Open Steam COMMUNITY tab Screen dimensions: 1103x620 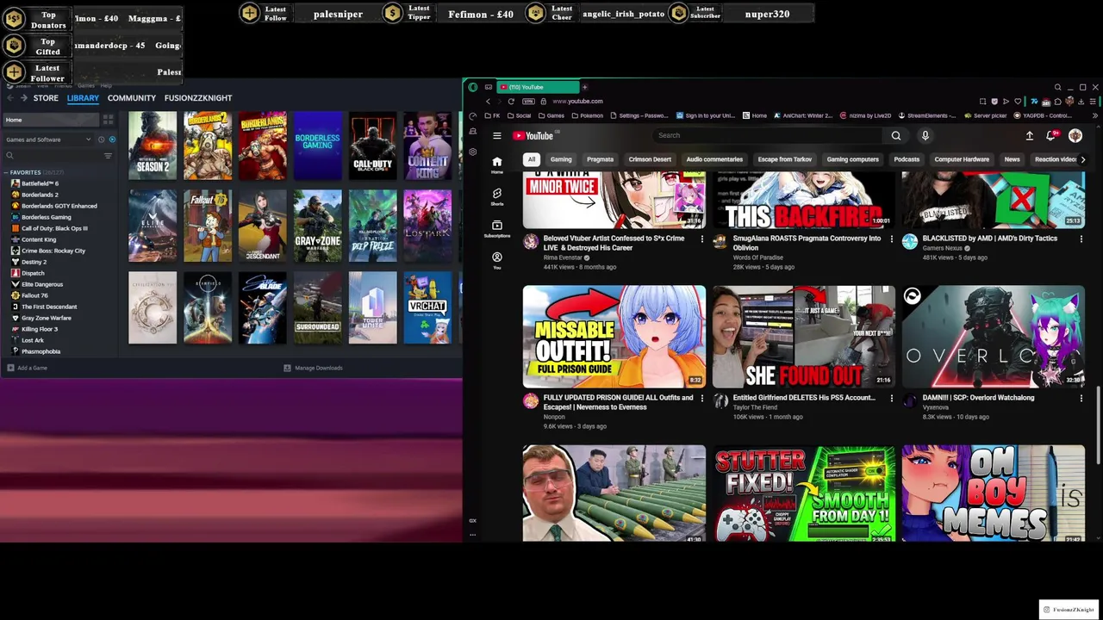132,98
